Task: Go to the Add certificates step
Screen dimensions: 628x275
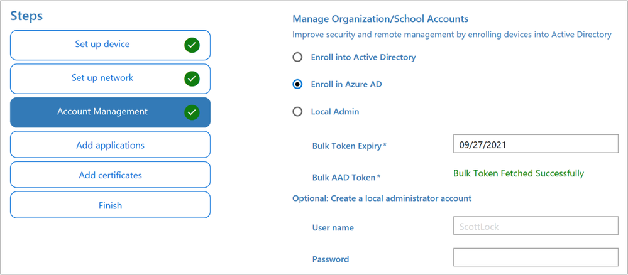Action: pos(110,175)
